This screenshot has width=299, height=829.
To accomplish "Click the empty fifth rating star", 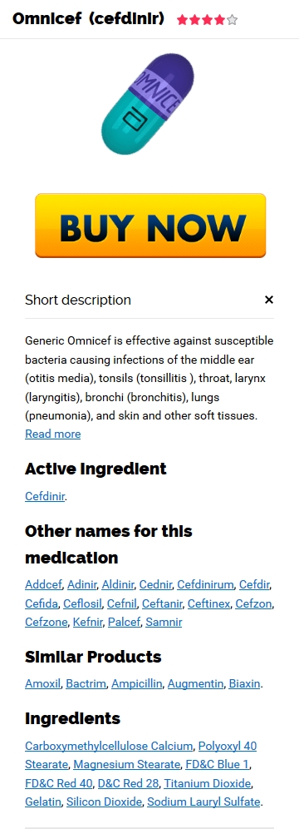I will (x=233, y=20).
